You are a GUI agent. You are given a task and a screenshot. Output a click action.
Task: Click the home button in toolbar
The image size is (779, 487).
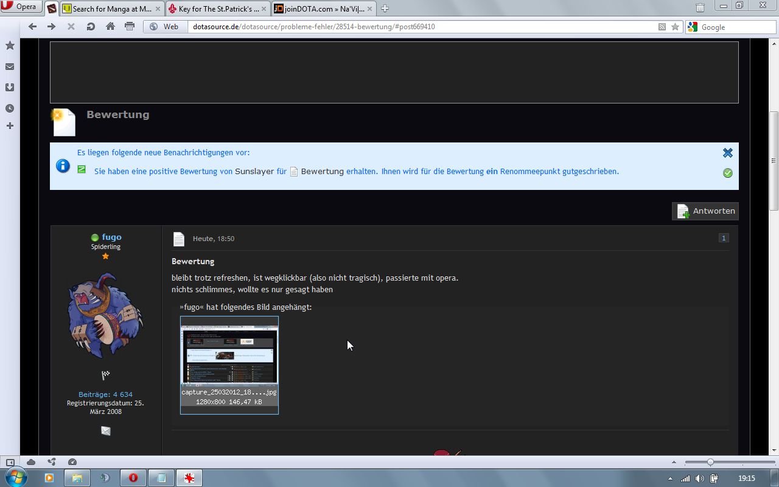tap(110, 26)
